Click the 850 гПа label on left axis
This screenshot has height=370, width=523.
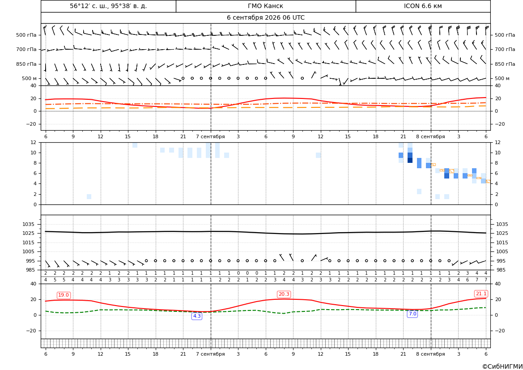pos(26,64)
